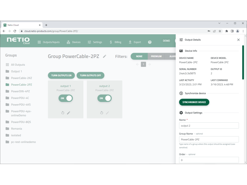Open browser extensions puzzle icon
The width and height of the screenshot is (247, 185).
pos(227,31)
